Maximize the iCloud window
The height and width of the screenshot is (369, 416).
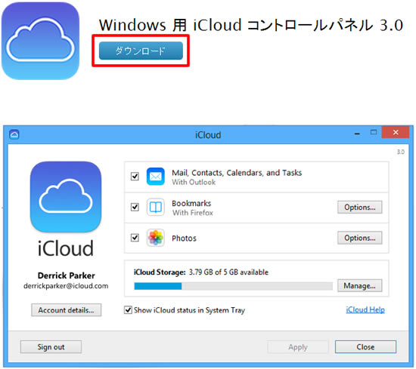(374, 133)
